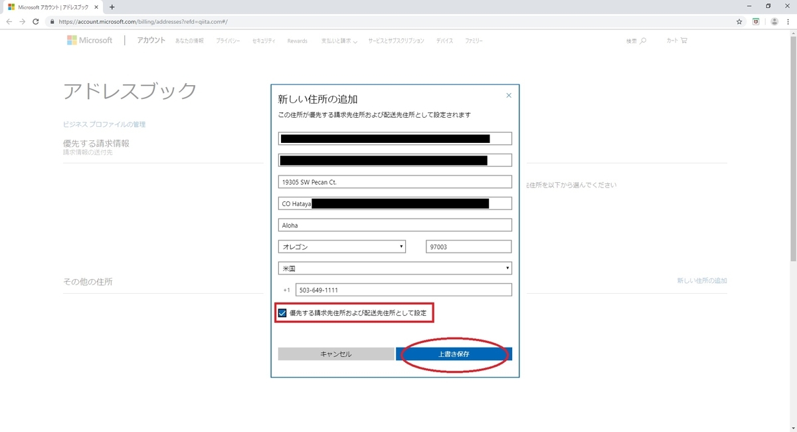Close the 新しい住所の追加 dialog with the X
Image resolution: width=797 pixels, height=432 pixels.
(x=509, y=95)
